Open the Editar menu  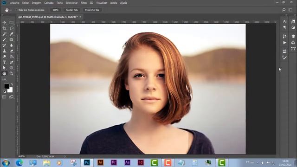click(x=26, y=3)
